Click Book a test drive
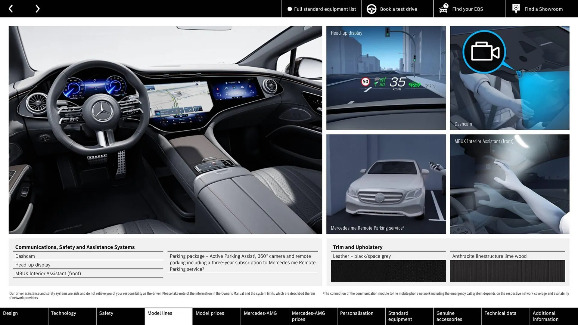578x325 pixels. 398,9
